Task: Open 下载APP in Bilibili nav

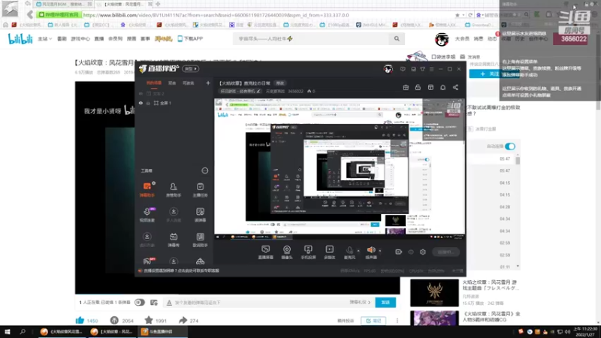Action: (190, 39)
